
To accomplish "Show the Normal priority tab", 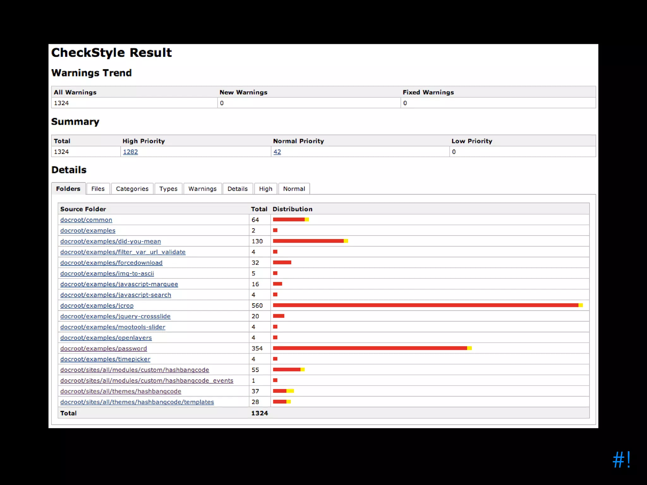I will point(294,189).
